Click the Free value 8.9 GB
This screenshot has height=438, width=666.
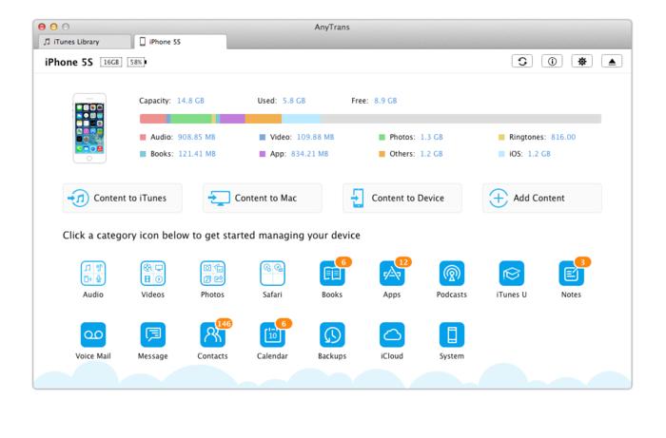[x=385, y=101]
